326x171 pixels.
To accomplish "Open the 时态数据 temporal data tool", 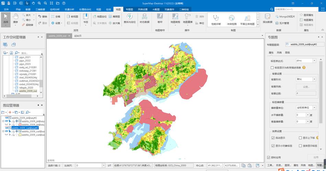I will click(x=144, y=18).
